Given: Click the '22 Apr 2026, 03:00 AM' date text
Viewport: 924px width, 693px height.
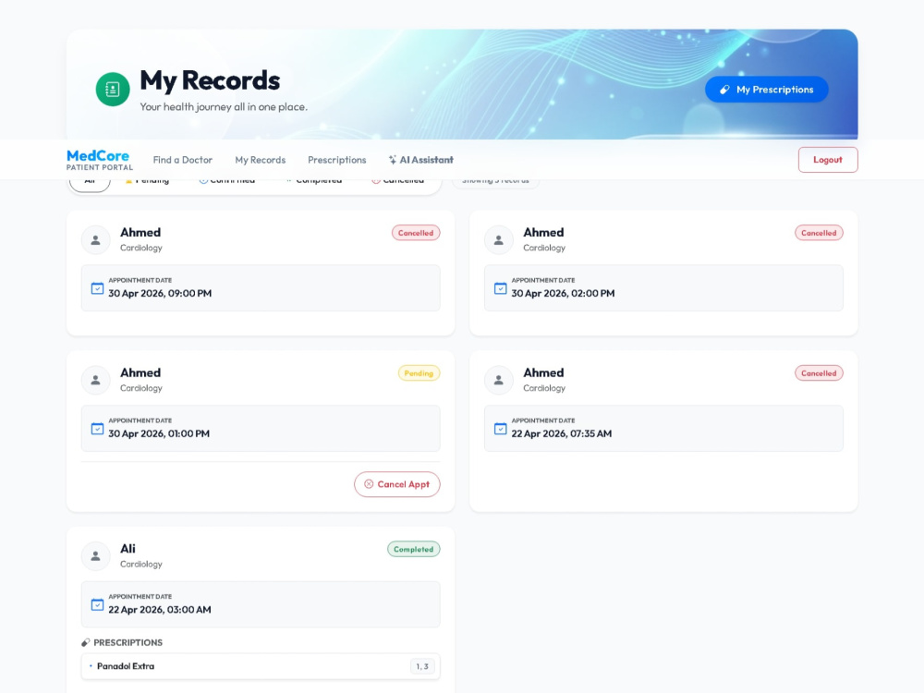Looking at the screenshot, I should pos(159,609).
